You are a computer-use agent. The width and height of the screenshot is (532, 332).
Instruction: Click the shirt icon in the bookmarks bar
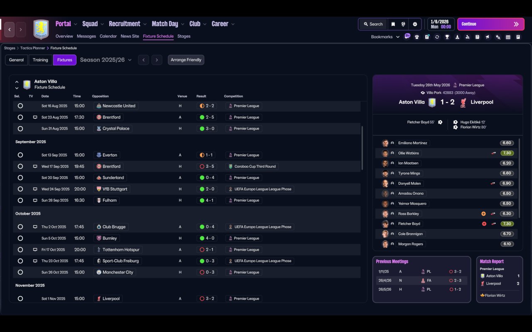point(417,37)
